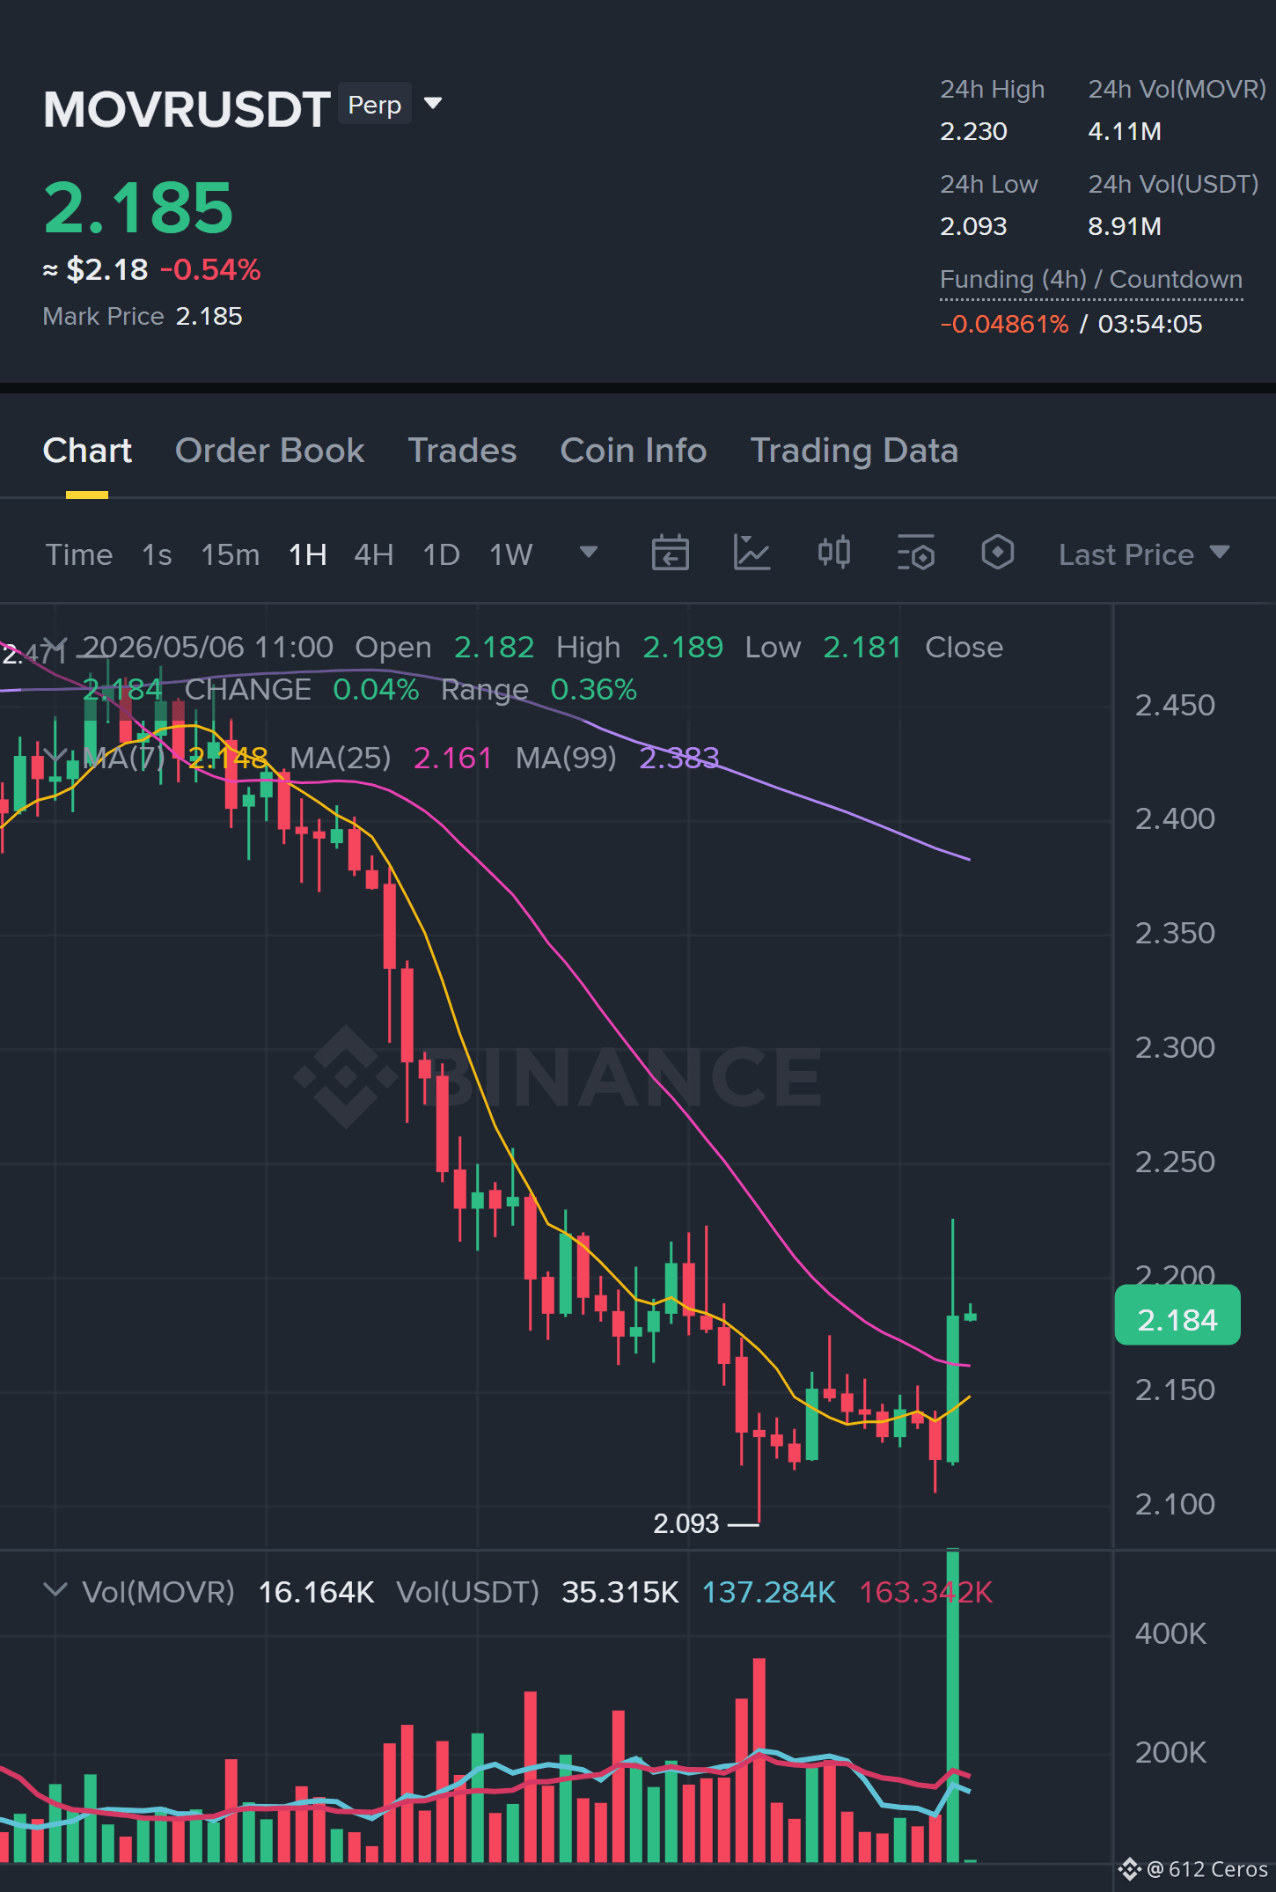
Task: Open the MOVRUSDT Perp pair selector arrow
Action: [433, 104]
